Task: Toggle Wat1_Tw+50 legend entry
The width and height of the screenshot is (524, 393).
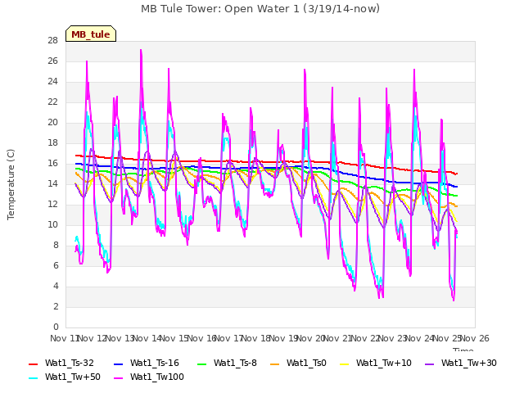Action: (x=65, y=377)
